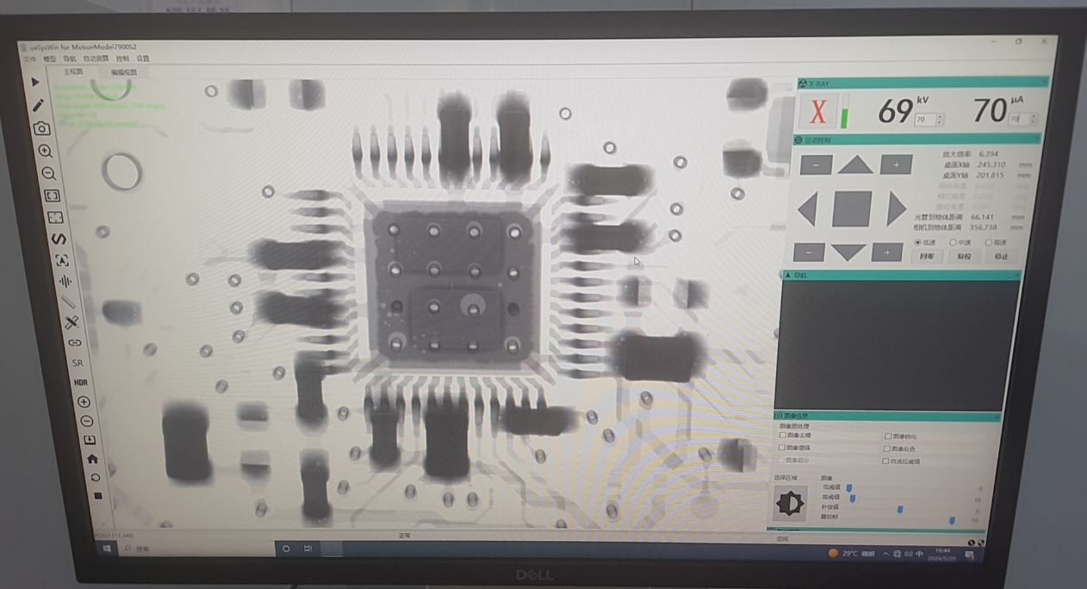Click the 高阈值 slider handle
The height and width of the screenshot is (589, 1087).
pos(853,499)
